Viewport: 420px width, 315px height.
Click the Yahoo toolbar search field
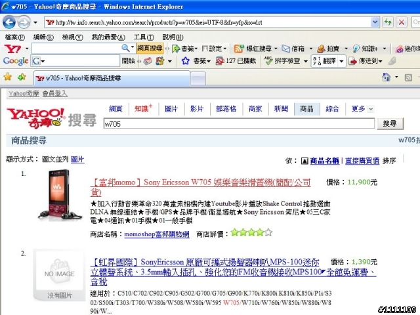point(76,49)
